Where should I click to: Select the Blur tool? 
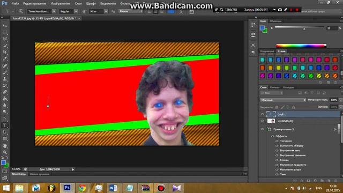click(5, 105)
